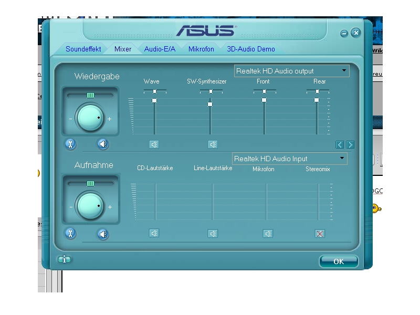Image resolution: width=420 pixels, height=315 pixels.
Task: Click the minus sign beside Aufnahme knob
Action: pyautogui.click(x=71, y=207)
